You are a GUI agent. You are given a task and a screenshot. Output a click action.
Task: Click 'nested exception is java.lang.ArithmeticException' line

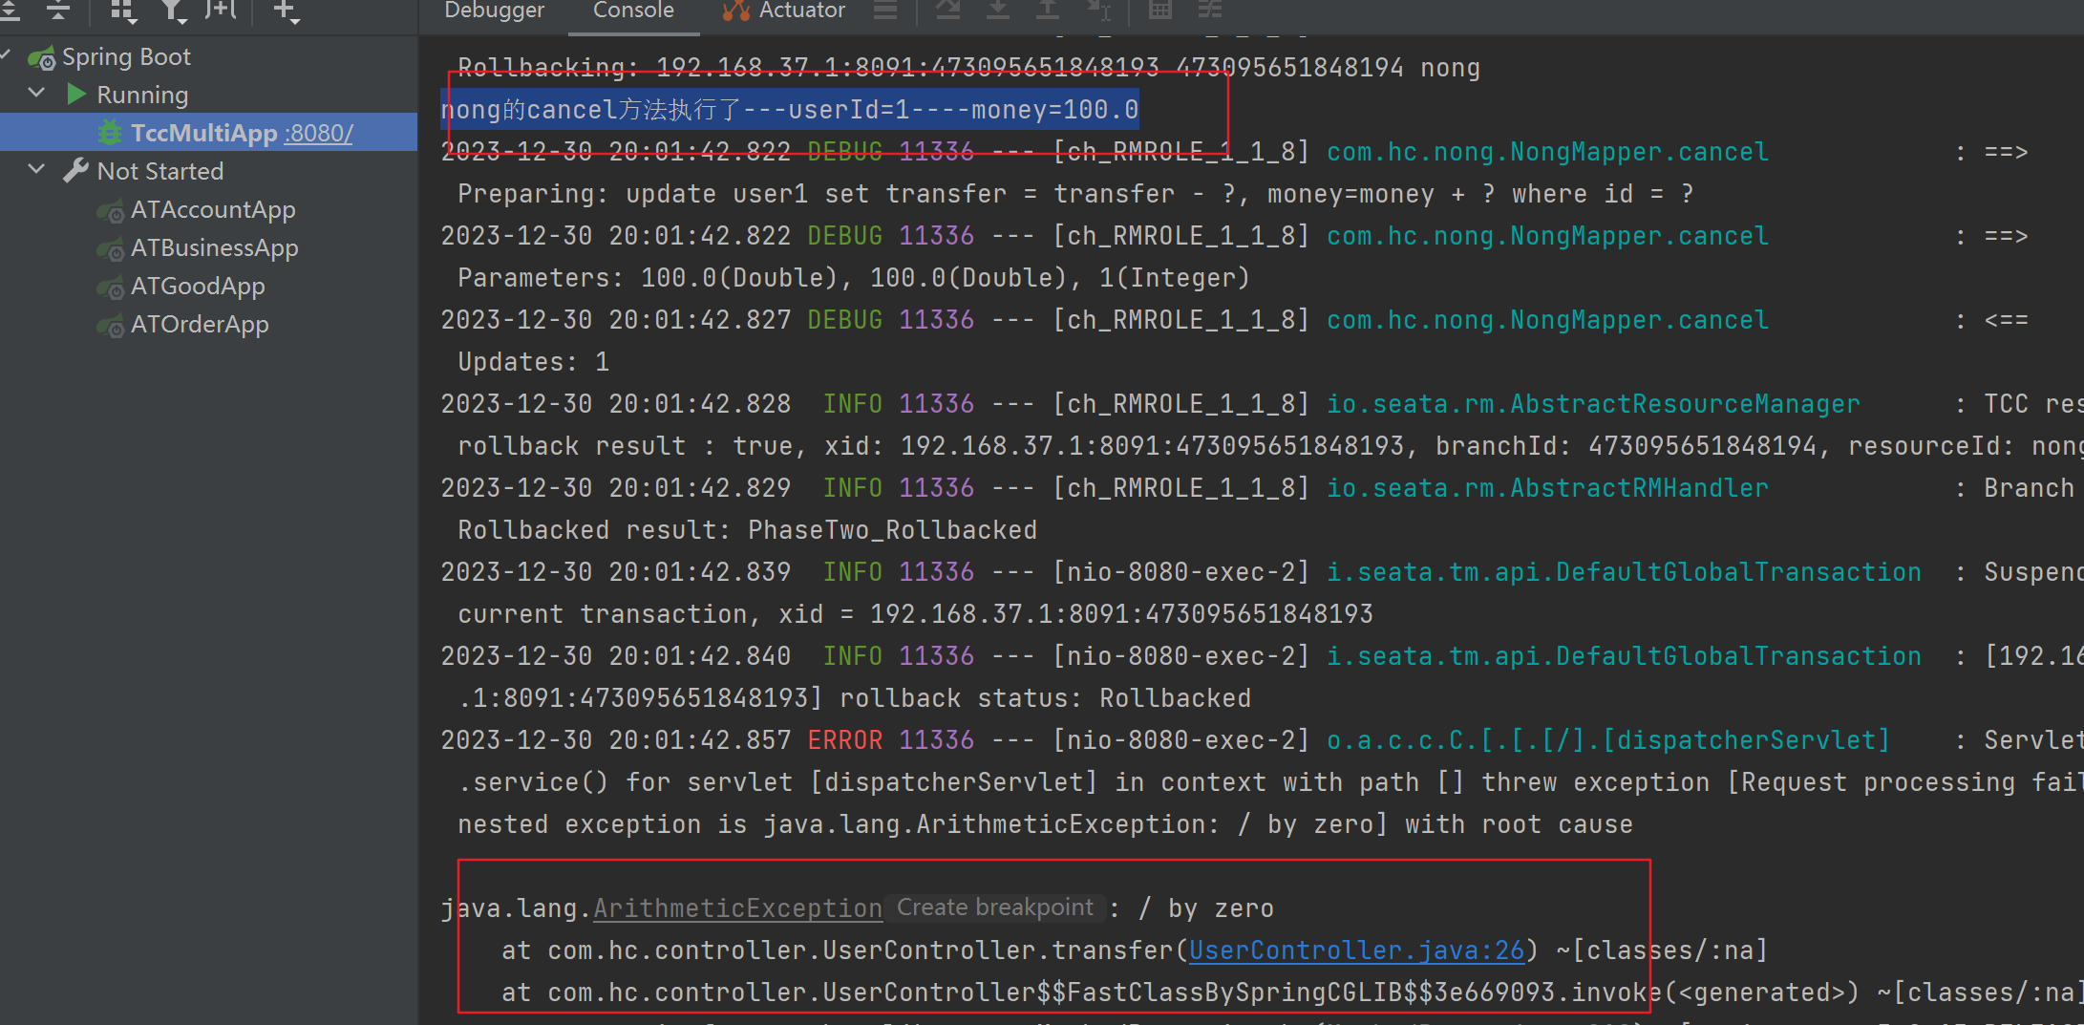(1045, 824)
